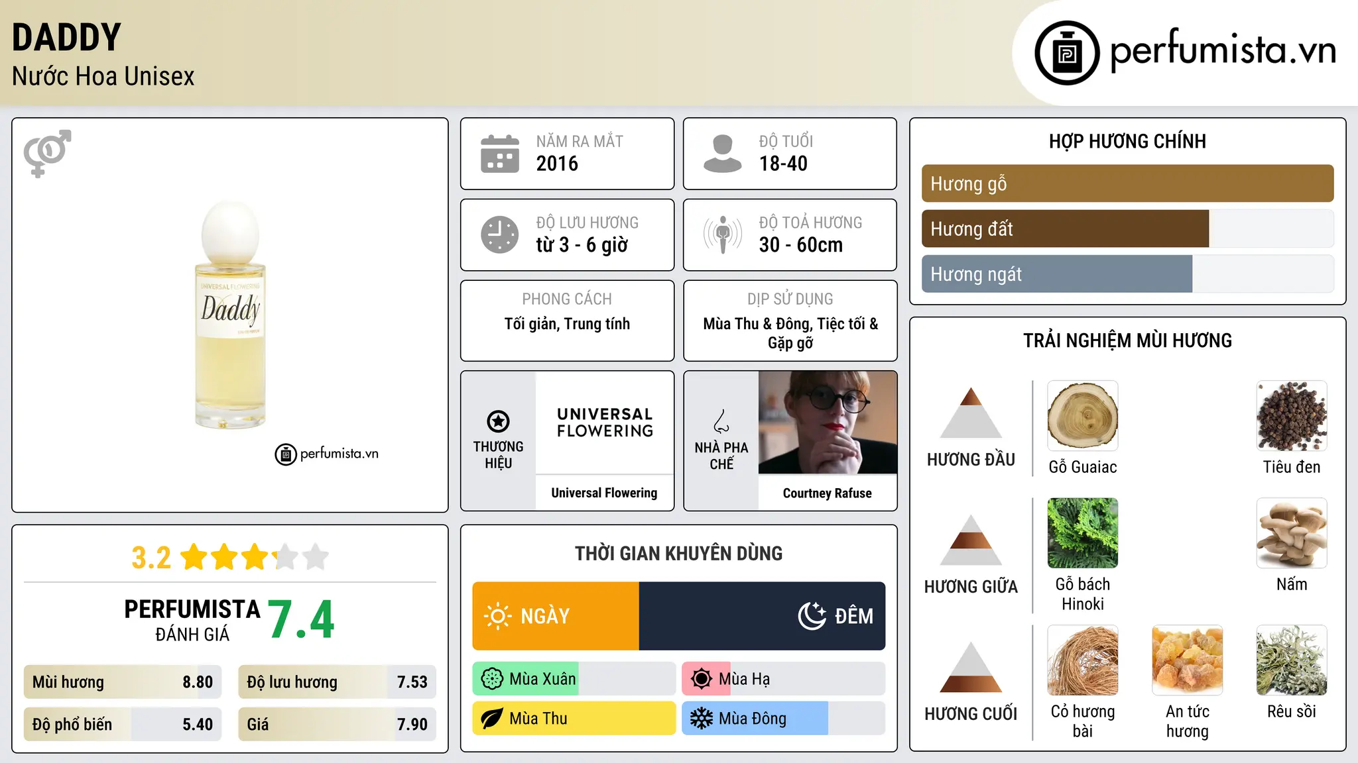
Task: Click the Độ phổ biến 5.40 score bar
Action: [123, 725]
